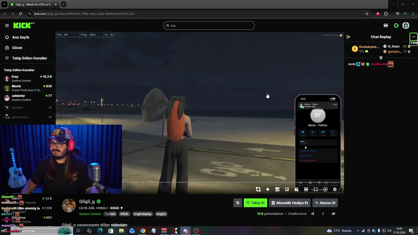Select the KNGL tag
Viewport: 418px width, 235px height.
point(124,214)
